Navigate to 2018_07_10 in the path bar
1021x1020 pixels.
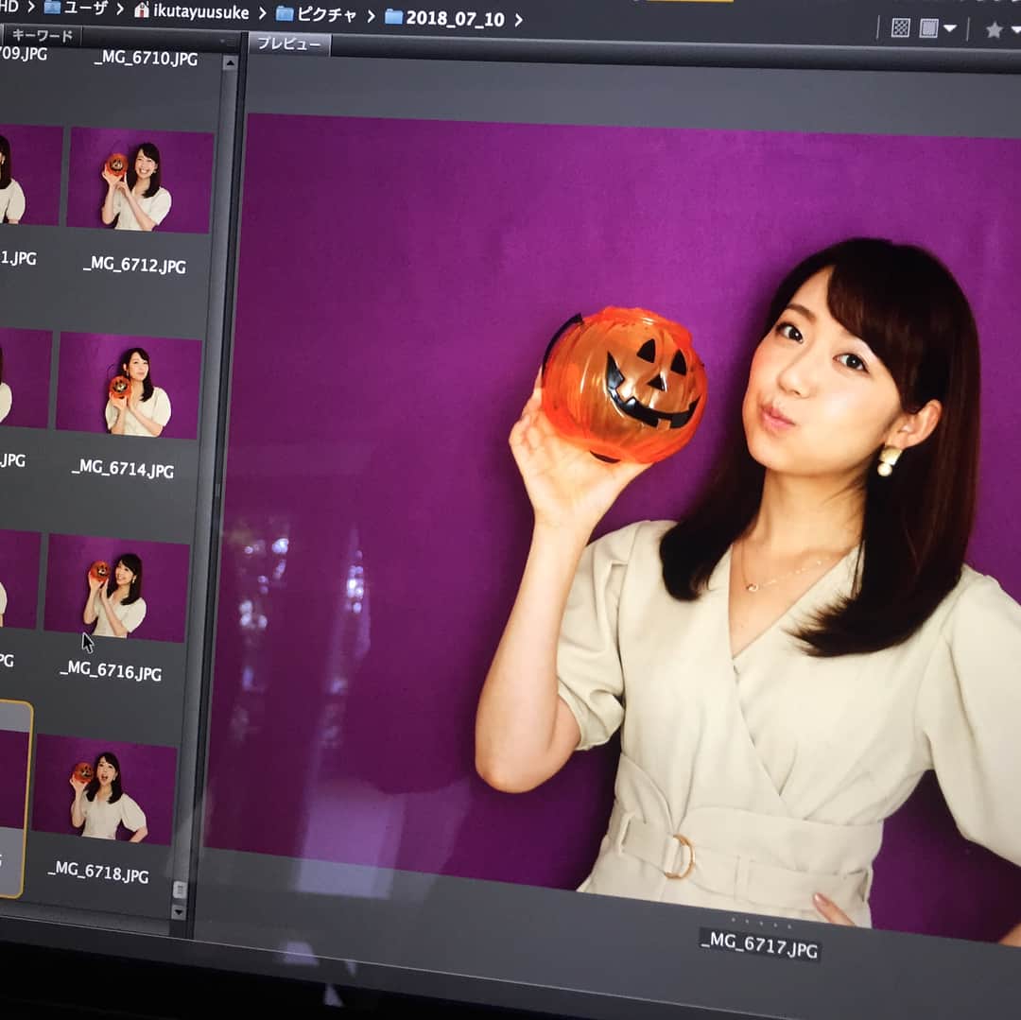coord(455,19)
